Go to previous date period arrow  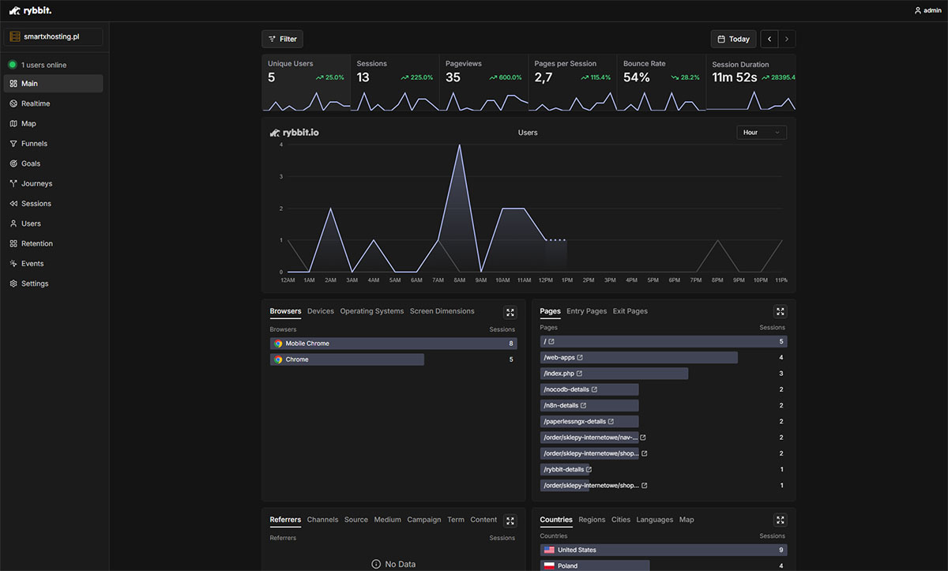tap(769, 39)
